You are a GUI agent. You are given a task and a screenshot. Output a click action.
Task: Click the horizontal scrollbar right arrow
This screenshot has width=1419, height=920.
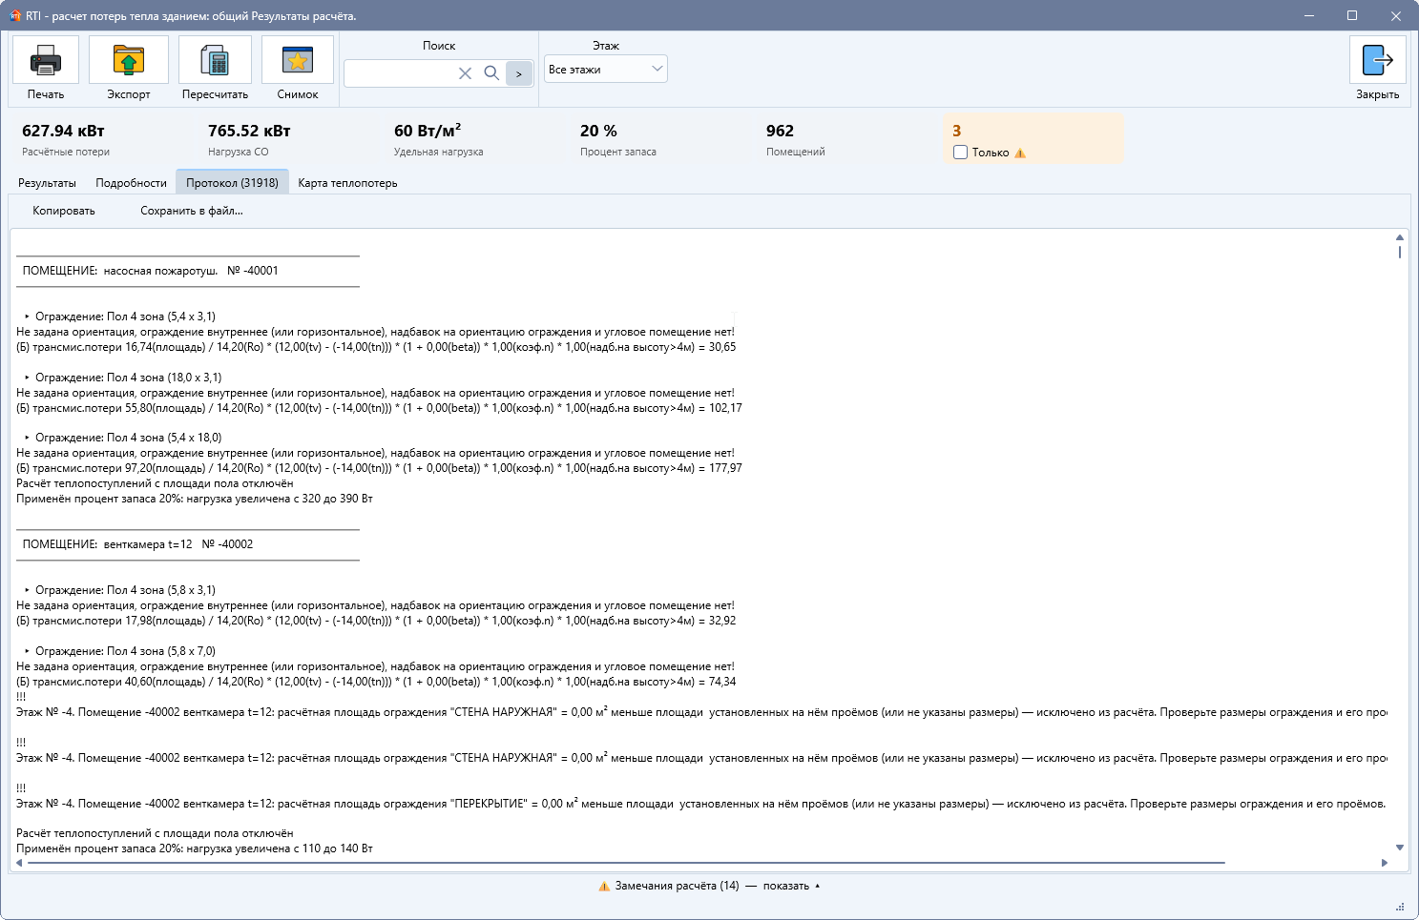coord(1385,863)
